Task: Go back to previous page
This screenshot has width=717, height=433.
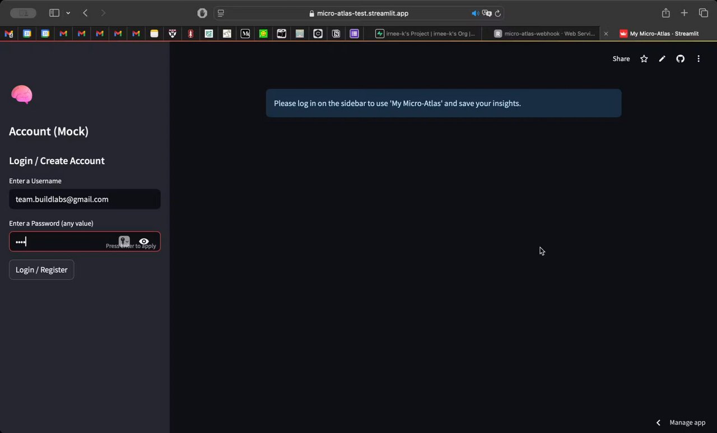Action: coord(85,13)
